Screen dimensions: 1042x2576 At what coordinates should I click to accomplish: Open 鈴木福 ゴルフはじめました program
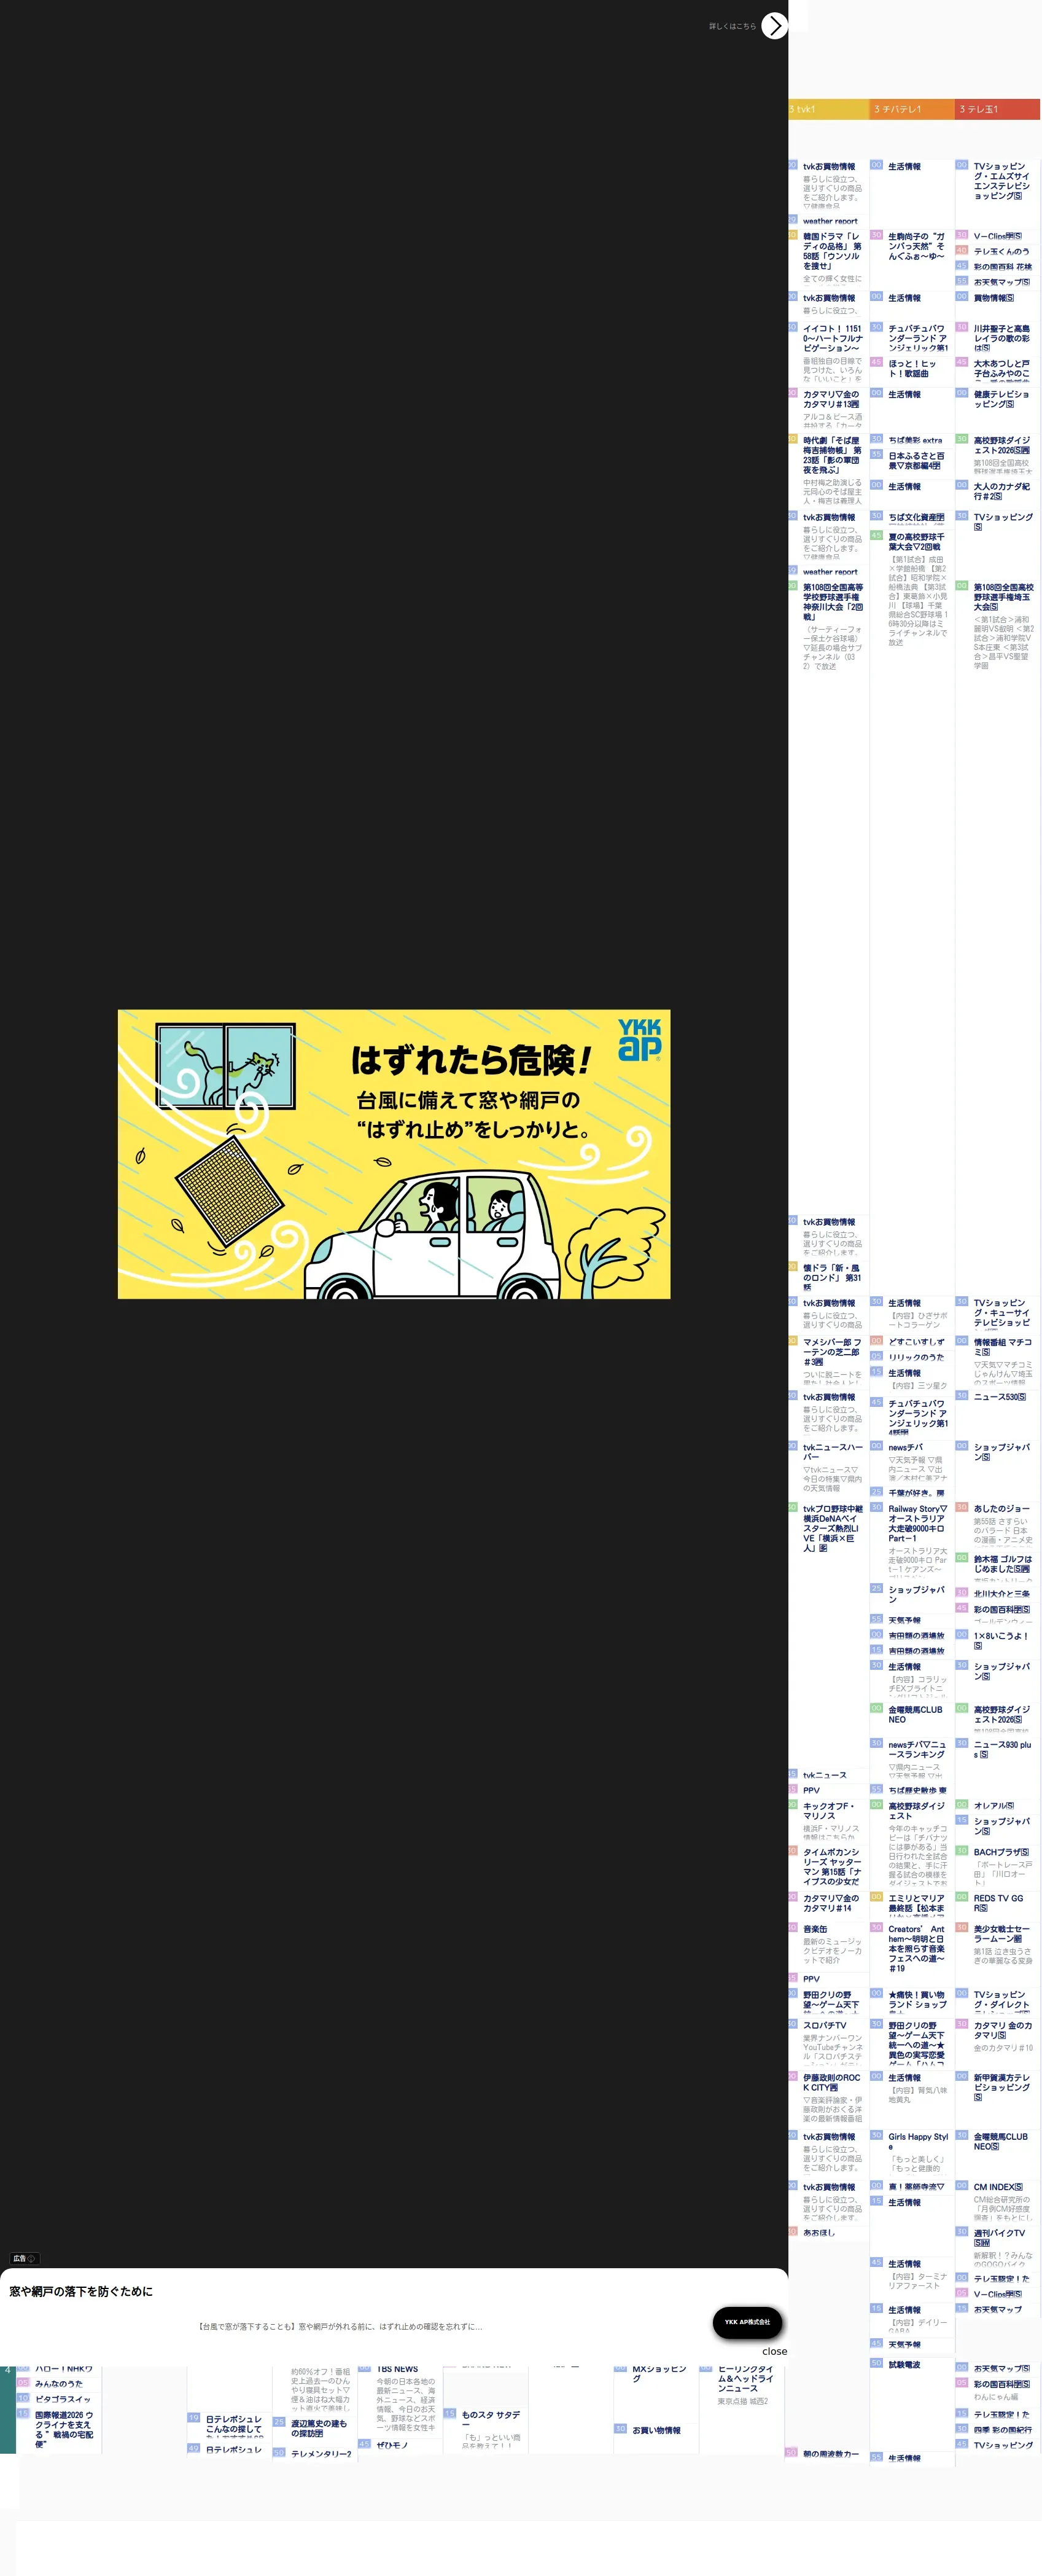click(x=1003, y=1564)
